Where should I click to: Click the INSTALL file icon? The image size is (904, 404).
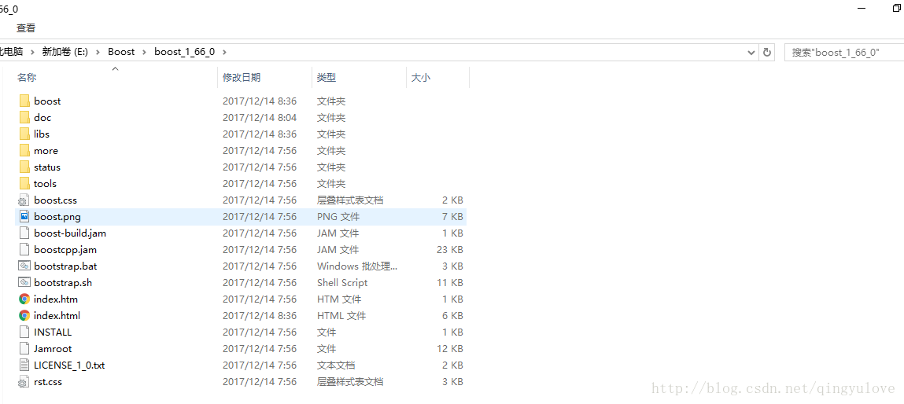[x=24, y=332]
